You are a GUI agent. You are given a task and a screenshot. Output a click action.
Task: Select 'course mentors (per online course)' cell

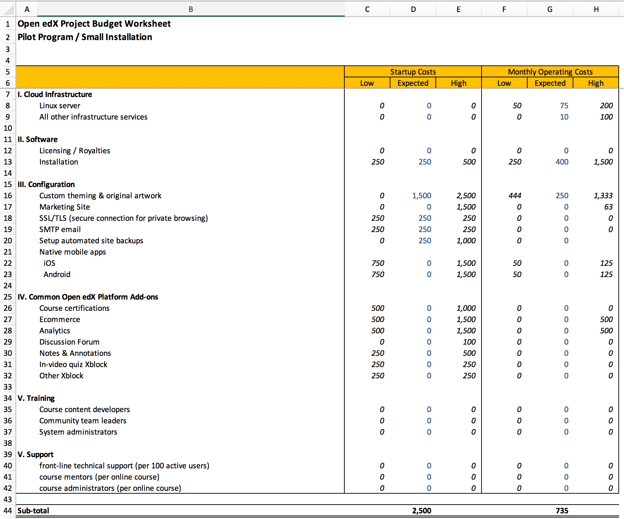[99, 477]
